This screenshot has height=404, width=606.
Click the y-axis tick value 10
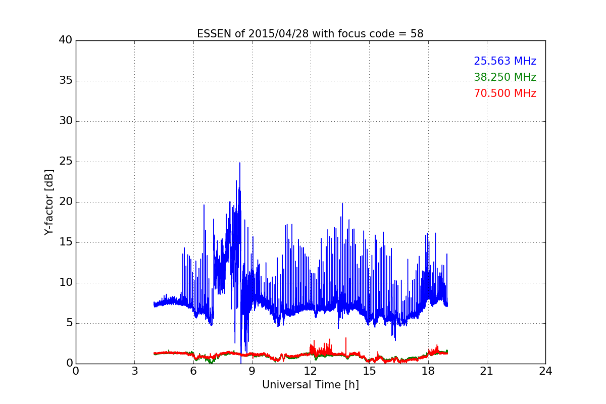click(66, 283)
